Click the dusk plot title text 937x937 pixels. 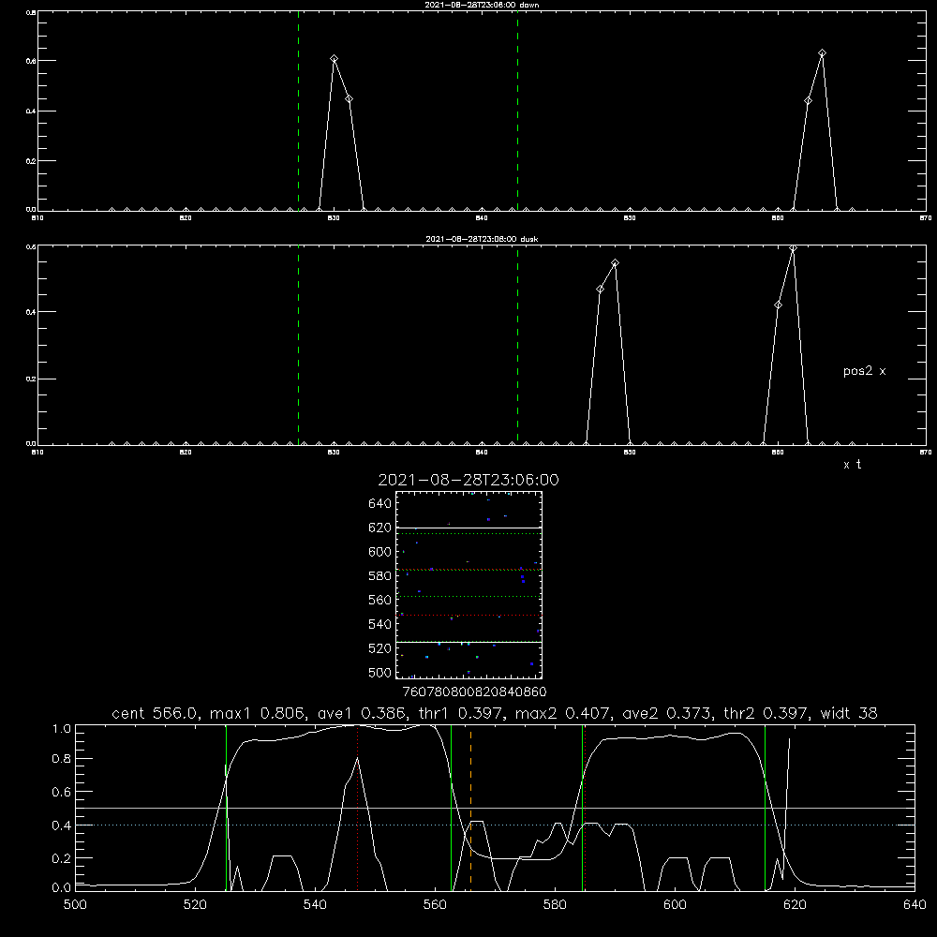click(482, 239)
